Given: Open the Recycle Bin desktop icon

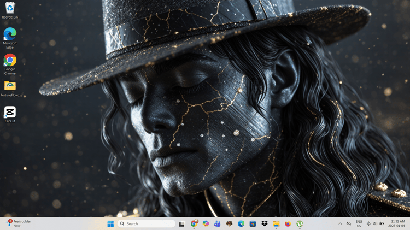Looking at the screenshot, I should 10,10.
